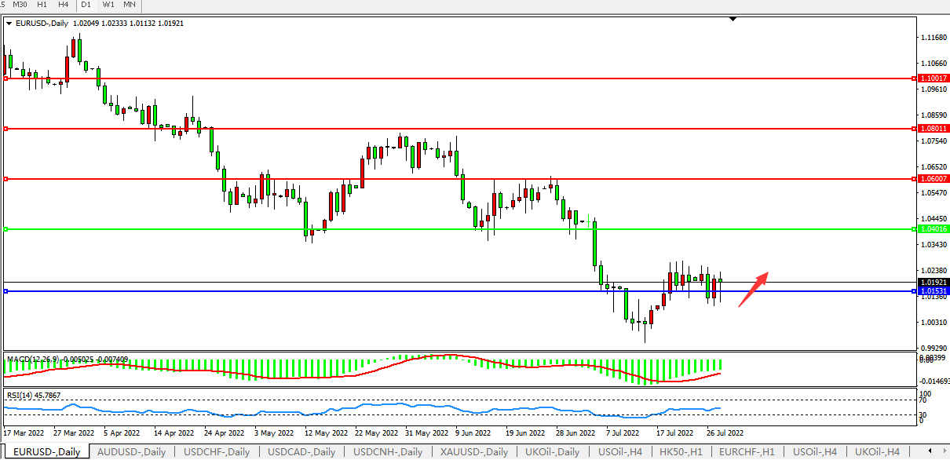950x460 pixels.
Task: Switch to W1 weekly timeframe
Action: (x=108, y=5)
